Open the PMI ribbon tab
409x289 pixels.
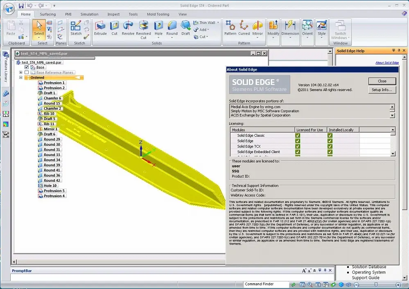click(x=68, y=14)
